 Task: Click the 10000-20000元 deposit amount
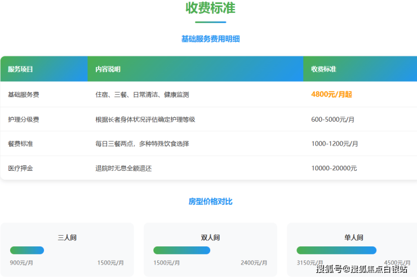[334, 168]
